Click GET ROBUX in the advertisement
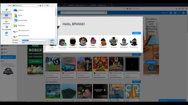Viewport: 188px width, 105px height. [x=35, y=61]
